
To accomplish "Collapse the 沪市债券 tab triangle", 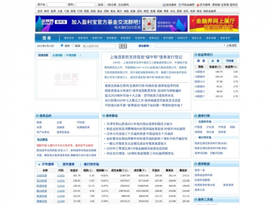I will coord(39,164).
